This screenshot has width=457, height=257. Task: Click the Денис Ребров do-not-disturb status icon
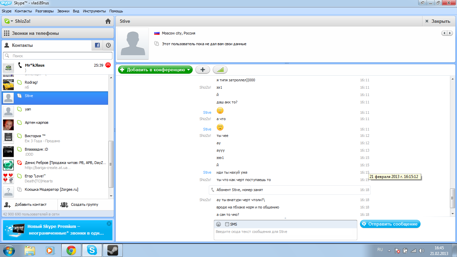click(19, 163)
